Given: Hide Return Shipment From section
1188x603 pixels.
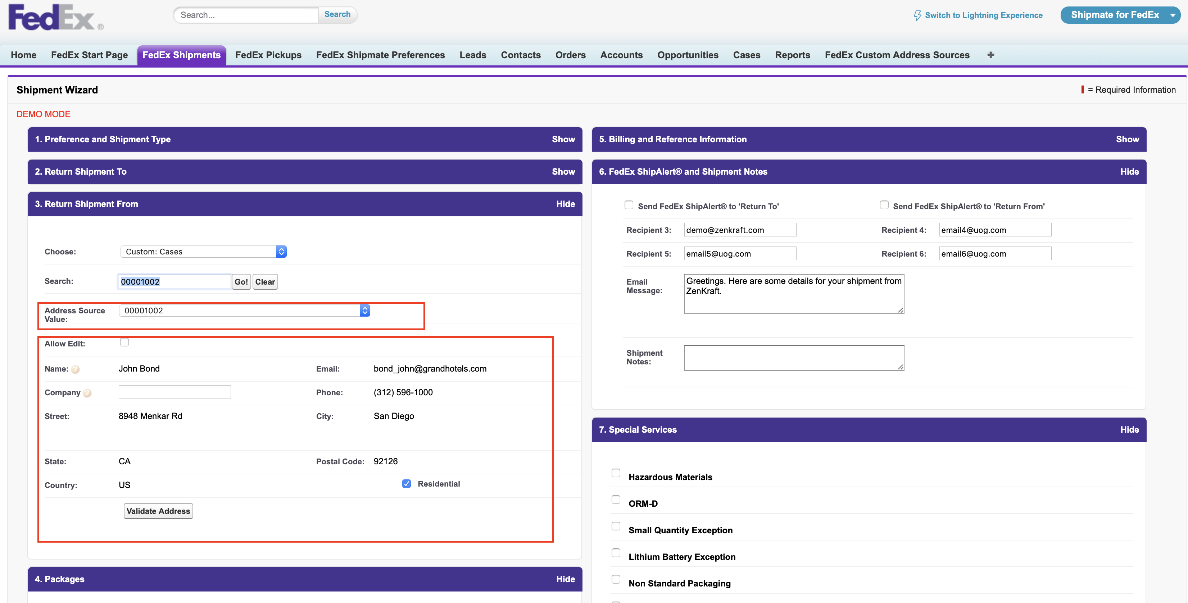Looking at the screenshot, I should [x=566, y=204].
